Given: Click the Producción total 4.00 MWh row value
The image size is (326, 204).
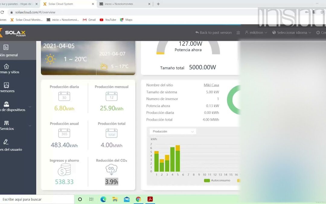Looking at the screenshot, I should tap(211, 120).
